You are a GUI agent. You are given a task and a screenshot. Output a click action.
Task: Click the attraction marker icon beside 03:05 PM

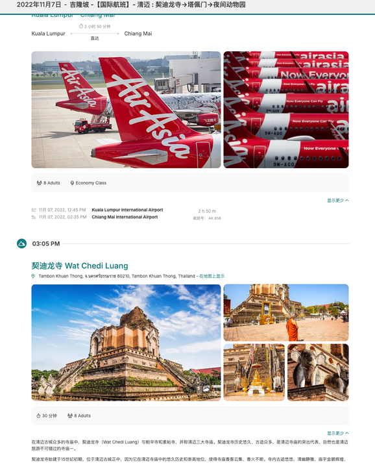pyautogui.click(x=21, y=244)
